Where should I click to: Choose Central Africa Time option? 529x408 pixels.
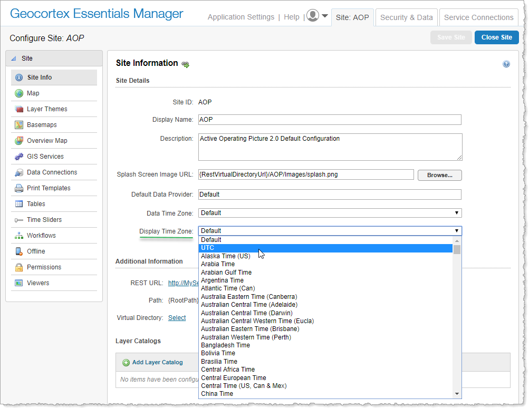[325, 370]
